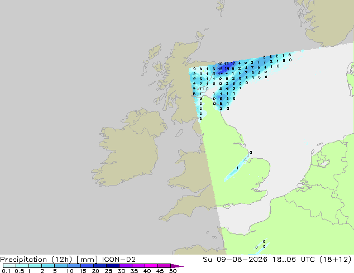The image size is (354, 273).
Task: Select the 20–25 mm dark blue swatch
Action: pos(99,266)
